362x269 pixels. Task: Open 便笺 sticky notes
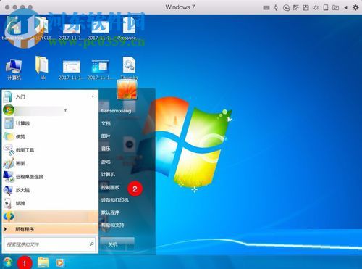50,137
